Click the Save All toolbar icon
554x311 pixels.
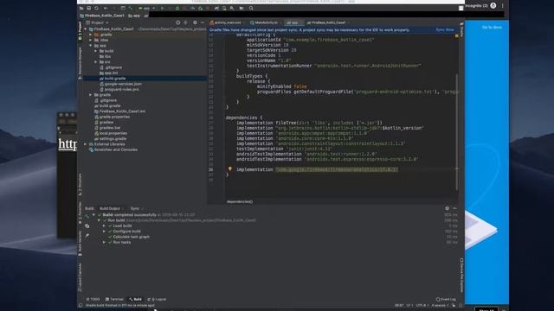click(88, 8)
